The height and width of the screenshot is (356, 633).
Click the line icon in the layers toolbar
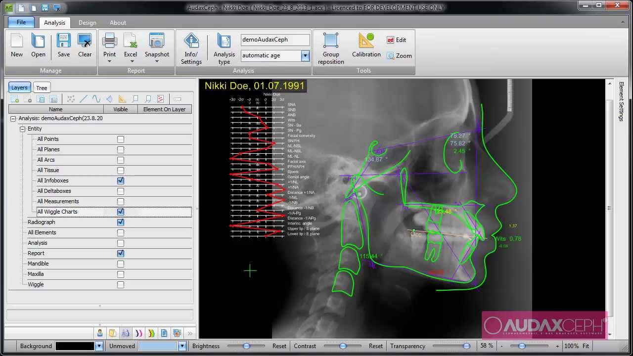click(84, 99)
